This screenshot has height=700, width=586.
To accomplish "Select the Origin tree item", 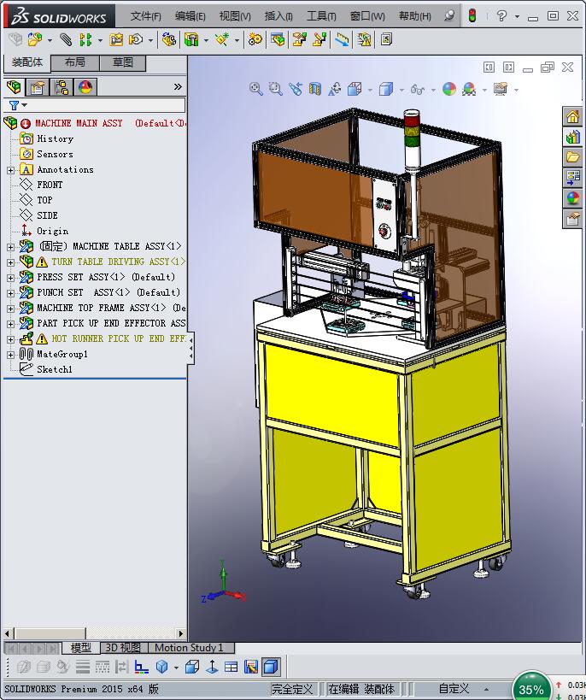I will (x=53, y=232).
